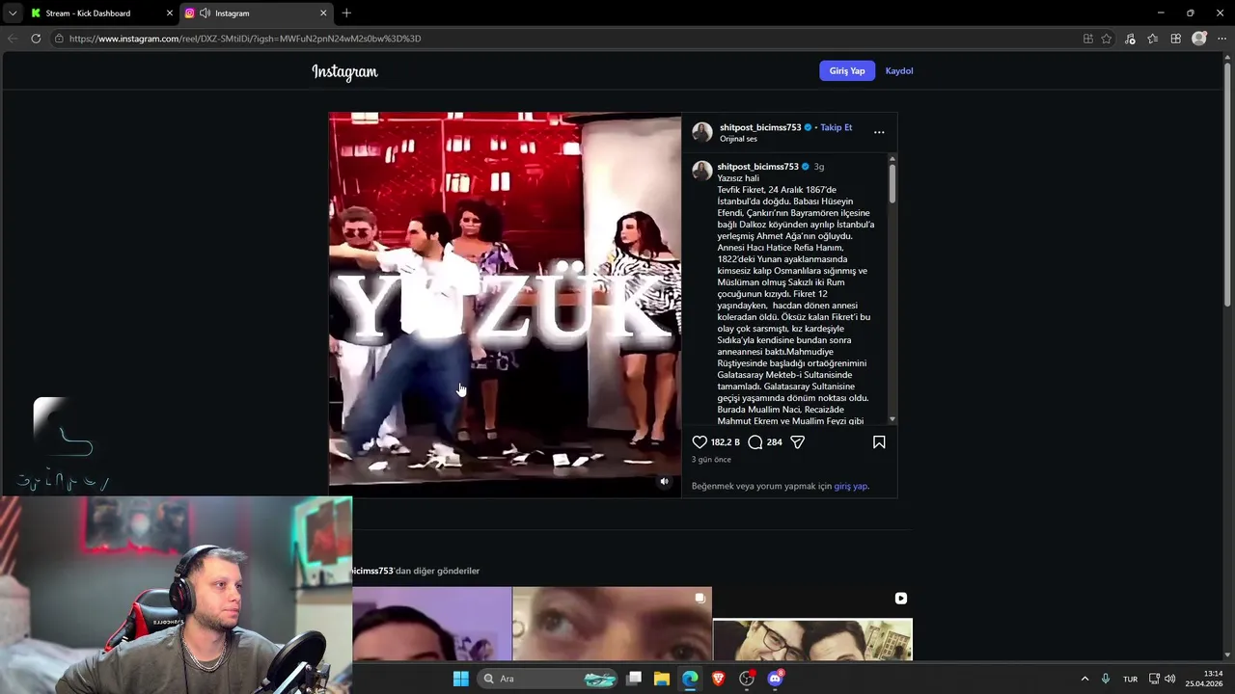Open the middle related post with carousel icon
The image size is (1235, 694).
tap(612, 624)
